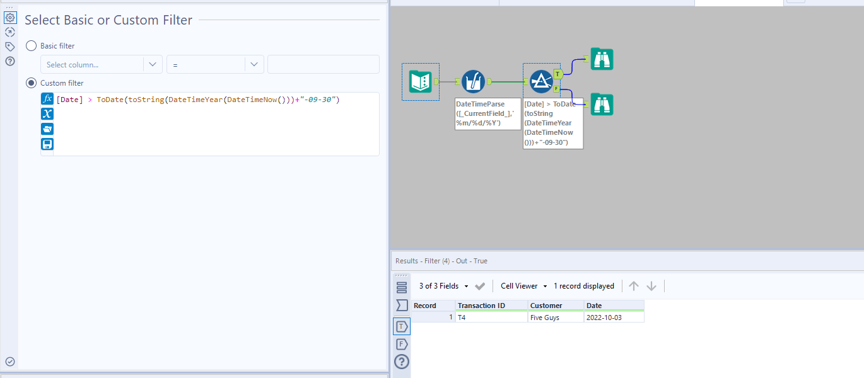Open the fx functions list icon
Viewport: 864px width, 378px height.
click(x=47, y=99)
